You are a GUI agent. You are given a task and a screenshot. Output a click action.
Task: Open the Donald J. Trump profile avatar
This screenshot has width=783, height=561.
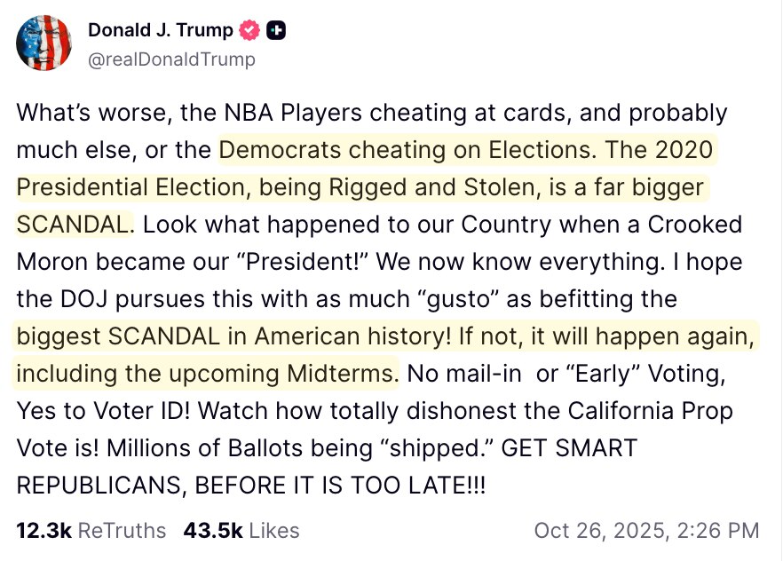coord(44,41)
